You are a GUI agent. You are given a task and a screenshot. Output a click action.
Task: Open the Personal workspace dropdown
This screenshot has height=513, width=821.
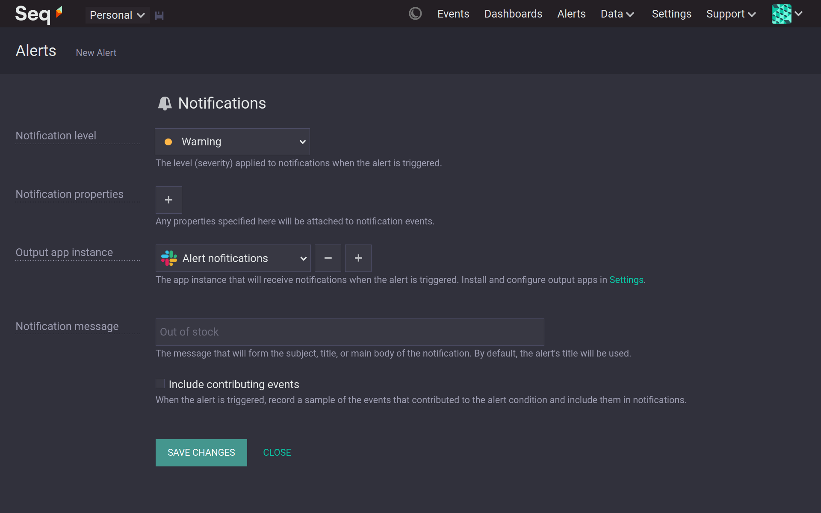(117, 15)
